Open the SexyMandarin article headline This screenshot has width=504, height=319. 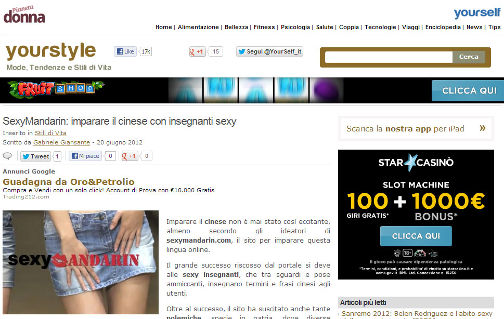pos(120,121)
